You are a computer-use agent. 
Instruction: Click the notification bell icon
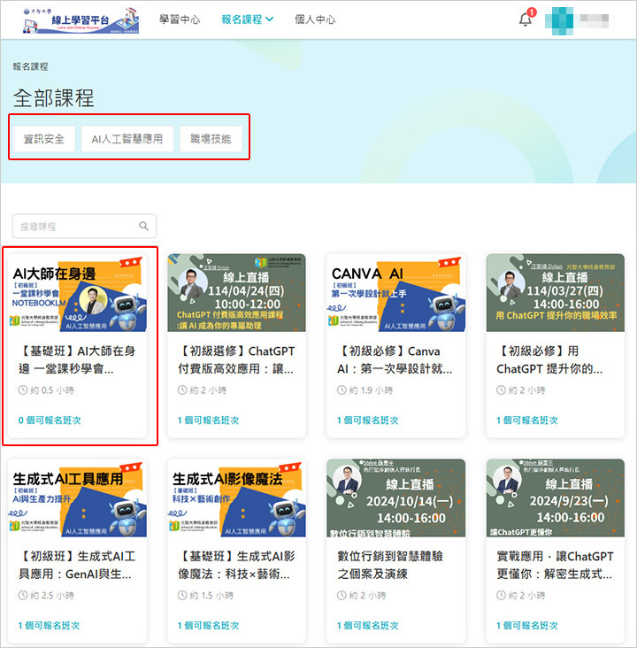tap(526, 19)
